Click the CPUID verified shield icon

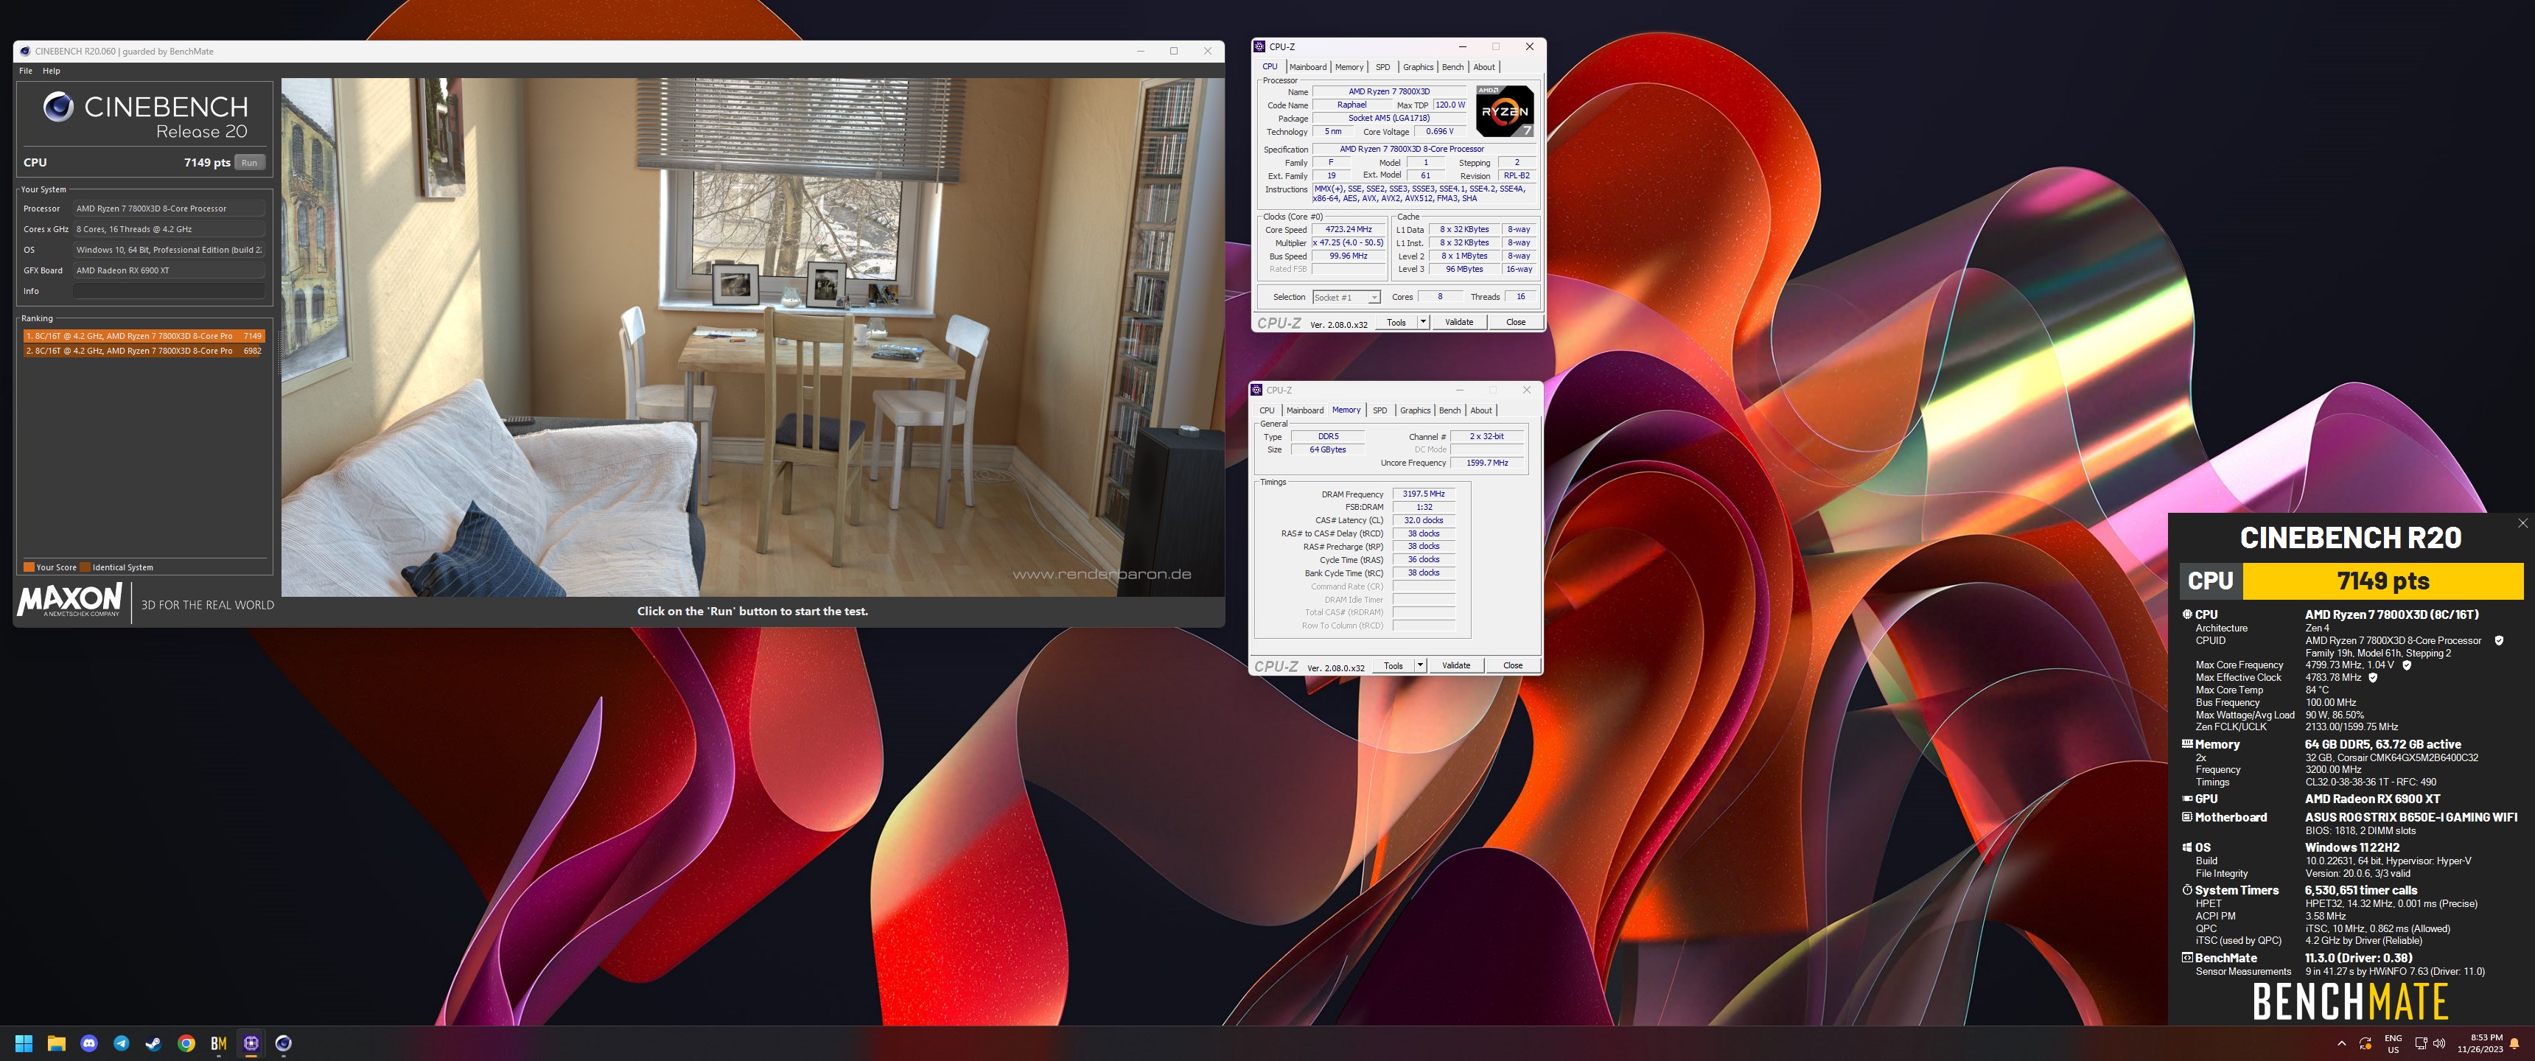[x=2499, y=641]
